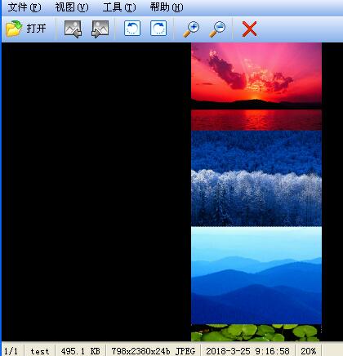
Task: Click the 20% zoom status field
Action: [x=309, y=351]
